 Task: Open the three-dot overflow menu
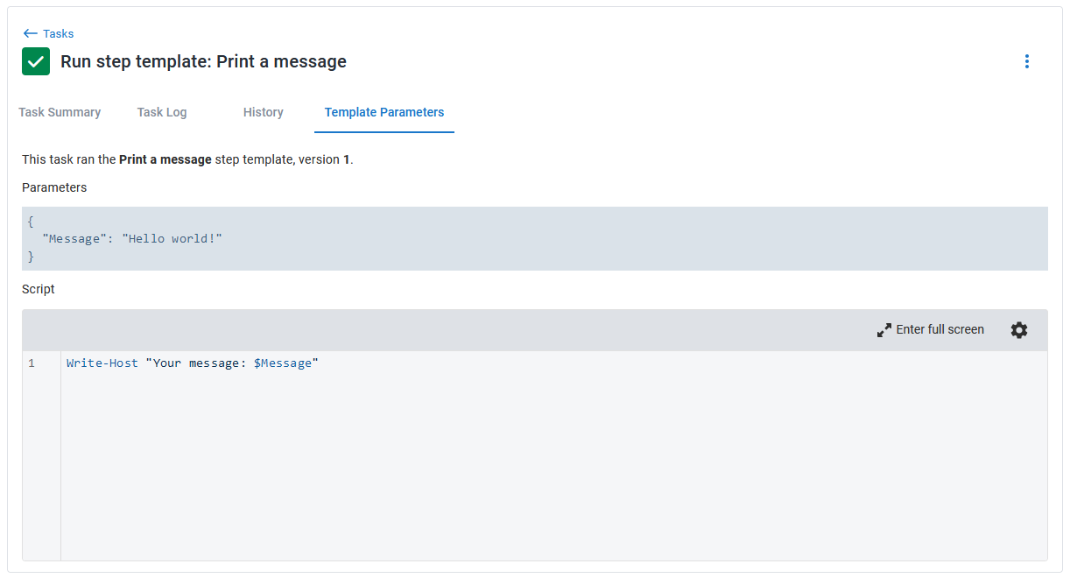1026,61
